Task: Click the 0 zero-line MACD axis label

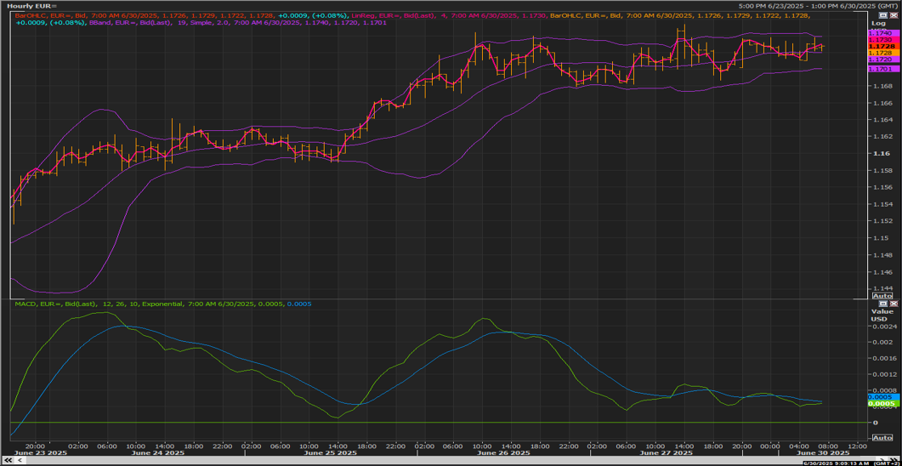Action: pyautogui.click(x=875, y=423)
